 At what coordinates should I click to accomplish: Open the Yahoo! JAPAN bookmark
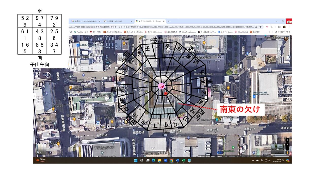point(241,32)
